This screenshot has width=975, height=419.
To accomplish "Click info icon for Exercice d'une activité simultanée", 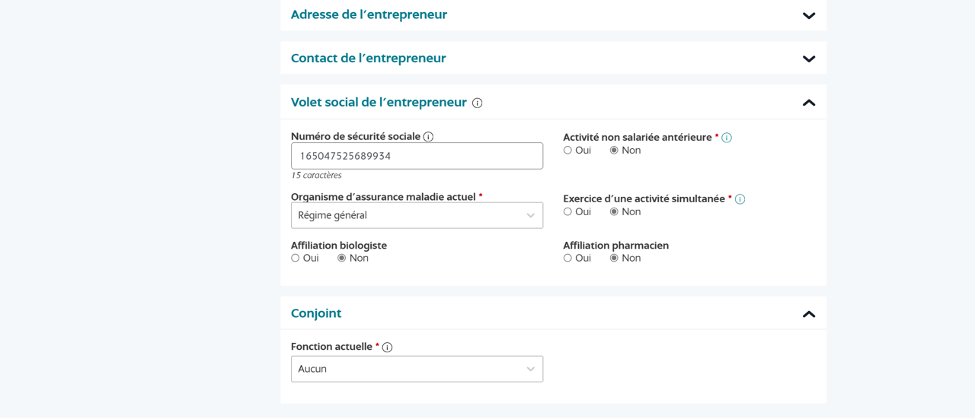I will tap(740, 199).
